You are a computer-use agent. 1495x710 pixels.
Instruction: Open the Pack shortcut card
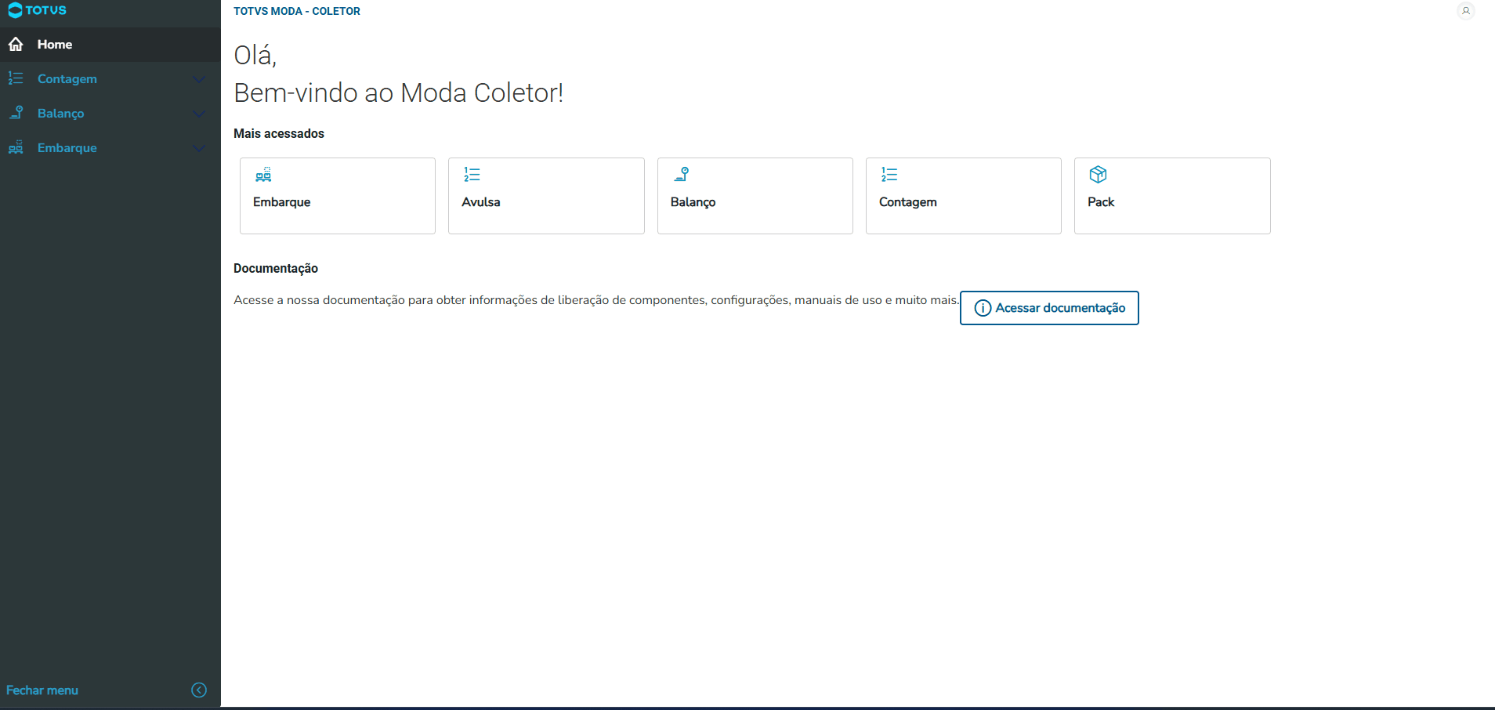[1172, 196]
